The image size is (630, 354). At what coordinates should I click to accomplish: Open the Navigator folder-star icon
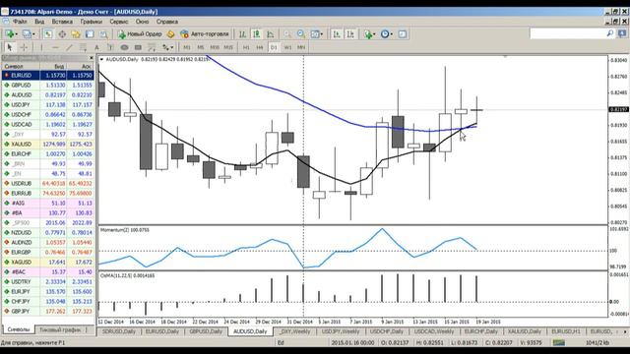(76, 34)
